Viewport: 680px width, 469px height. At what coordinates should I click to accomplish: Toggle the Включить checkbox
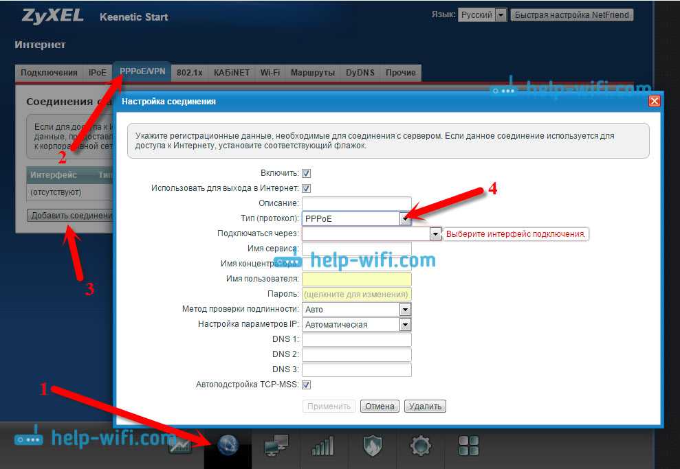[x=306, y=173]
